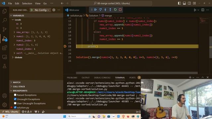The height and width of the screenshot is (119, 212).
Task: Expand the self variable
Action: pyautogui.click(x=14, y=53)
